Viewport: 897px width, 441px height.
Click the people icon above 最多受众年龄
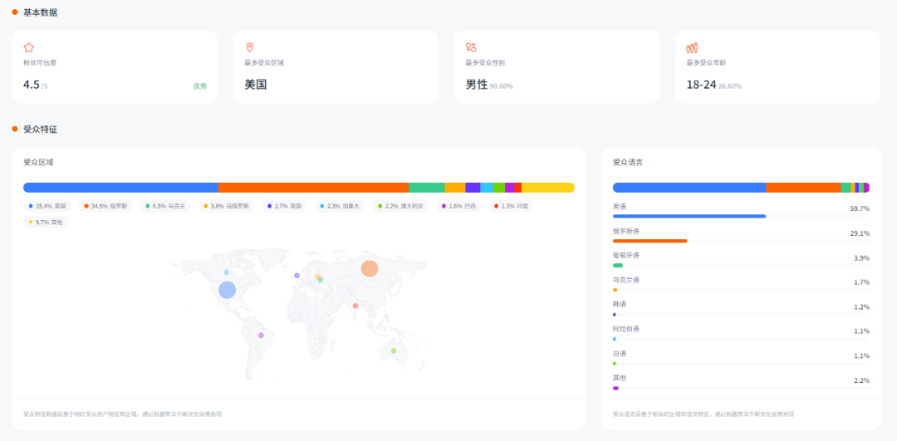pos(692,47)
